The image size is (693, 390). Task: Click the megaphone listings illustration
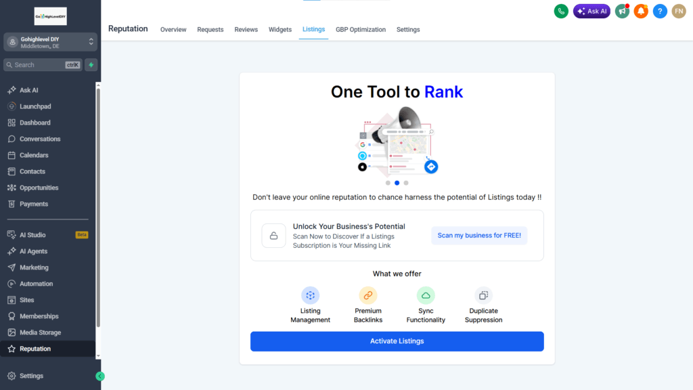pyautogui.click(x=397, y=141)
